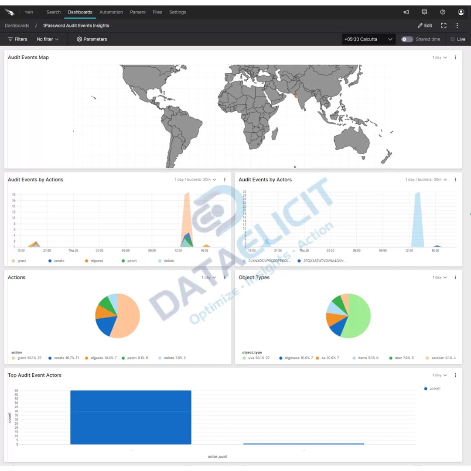
Task: Toggle the Shared time switch
Action: [407, 39]
